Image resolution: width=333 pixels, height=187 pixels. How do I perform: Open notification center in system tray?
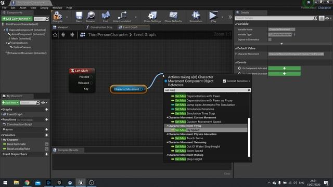[x=326, y=182]
